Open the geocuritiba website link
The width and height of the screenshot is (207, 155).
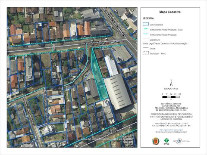pos(171,130)
